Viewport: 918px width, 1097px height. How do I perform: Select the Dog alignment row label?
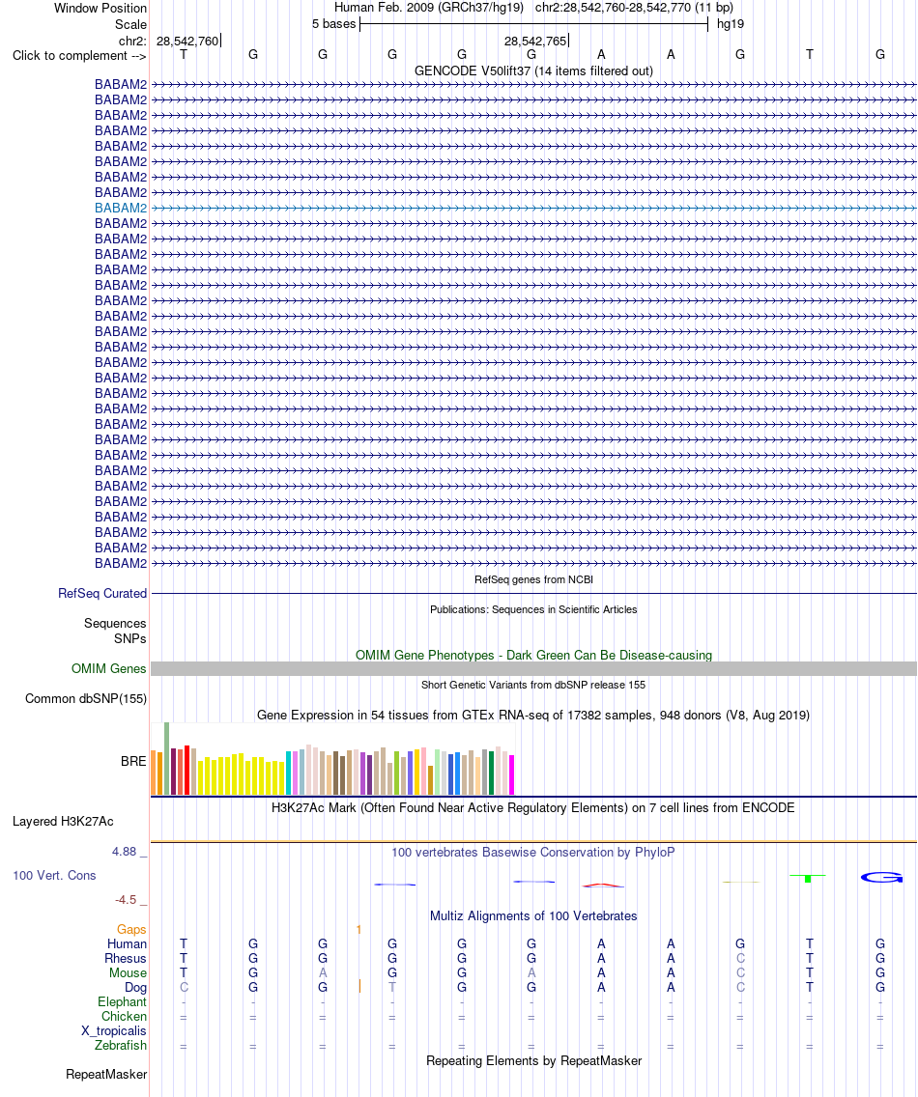136,988
